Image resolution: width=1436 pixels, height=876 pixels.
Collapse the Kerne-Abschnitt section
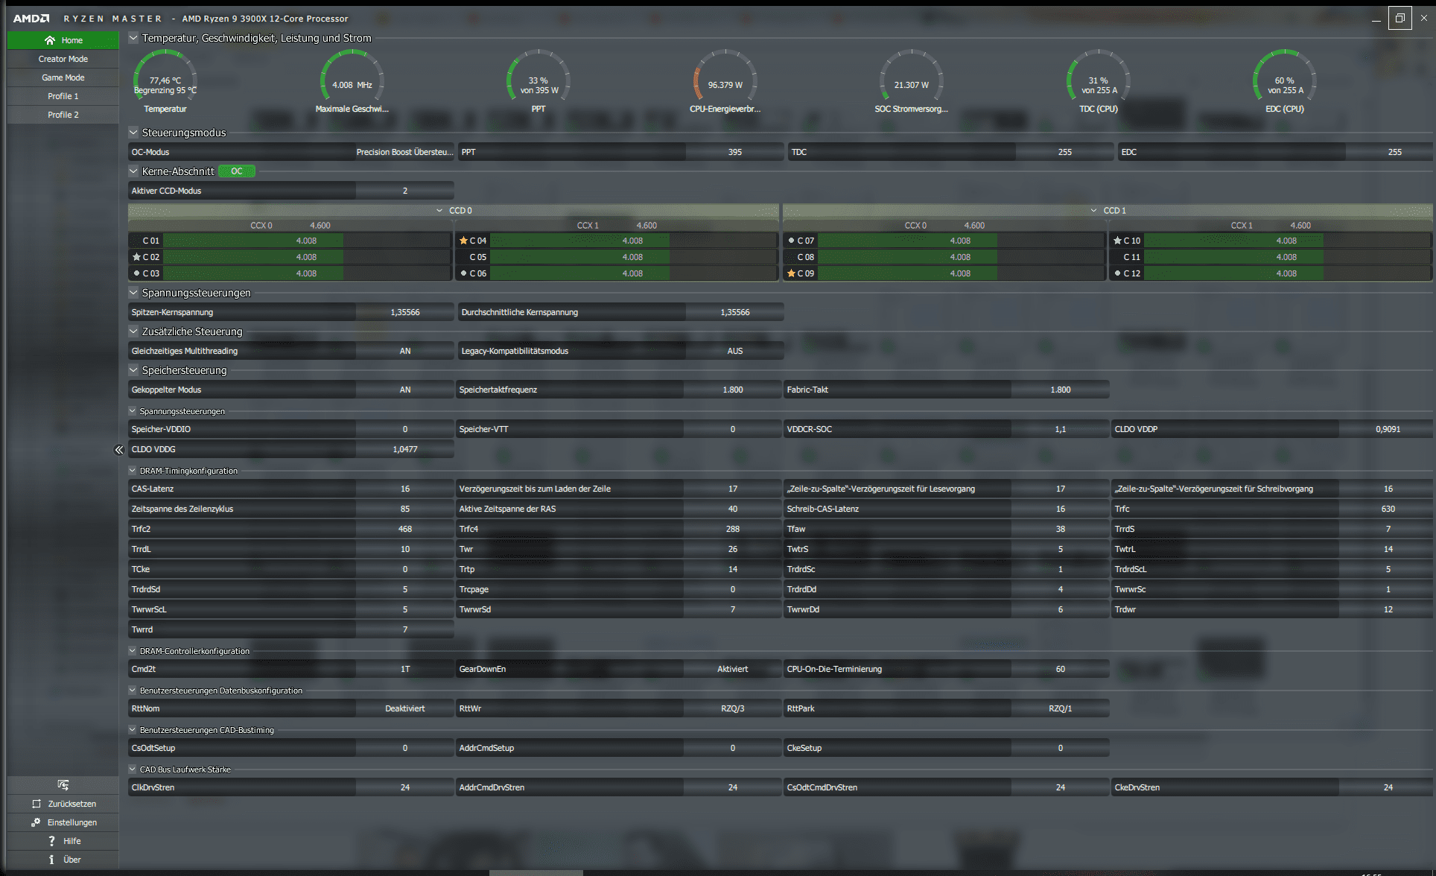pos(133,171)
